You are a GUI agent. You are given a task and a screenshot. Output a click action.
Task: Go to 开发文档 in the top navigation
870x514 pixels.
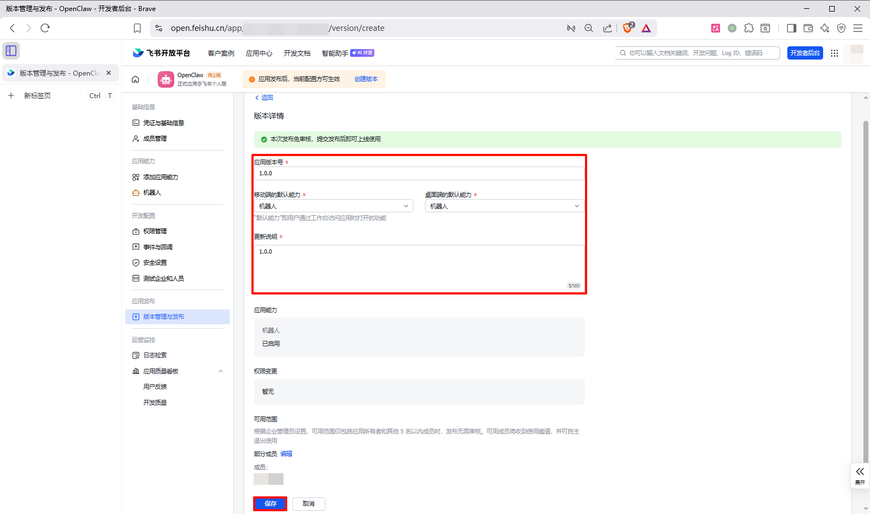[x=297, y=53]
